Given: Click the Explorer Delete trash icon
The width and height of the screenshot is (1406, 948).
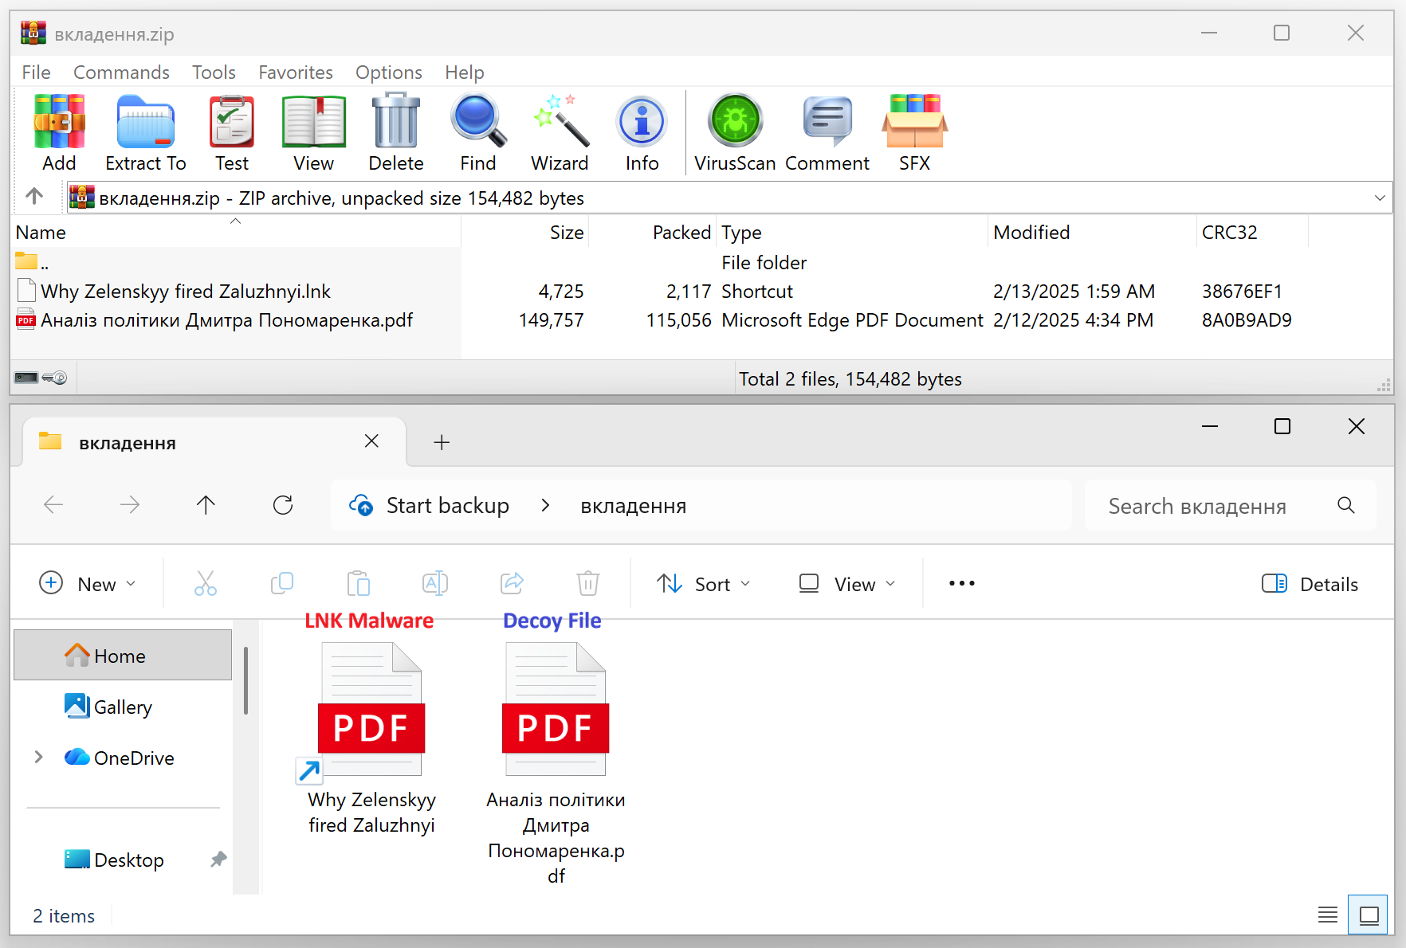Looking at the screenshot, I should click(x=588, y=584).
